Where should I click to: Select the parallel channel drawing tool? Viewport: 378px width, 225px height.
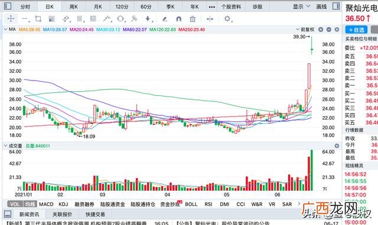66,18
